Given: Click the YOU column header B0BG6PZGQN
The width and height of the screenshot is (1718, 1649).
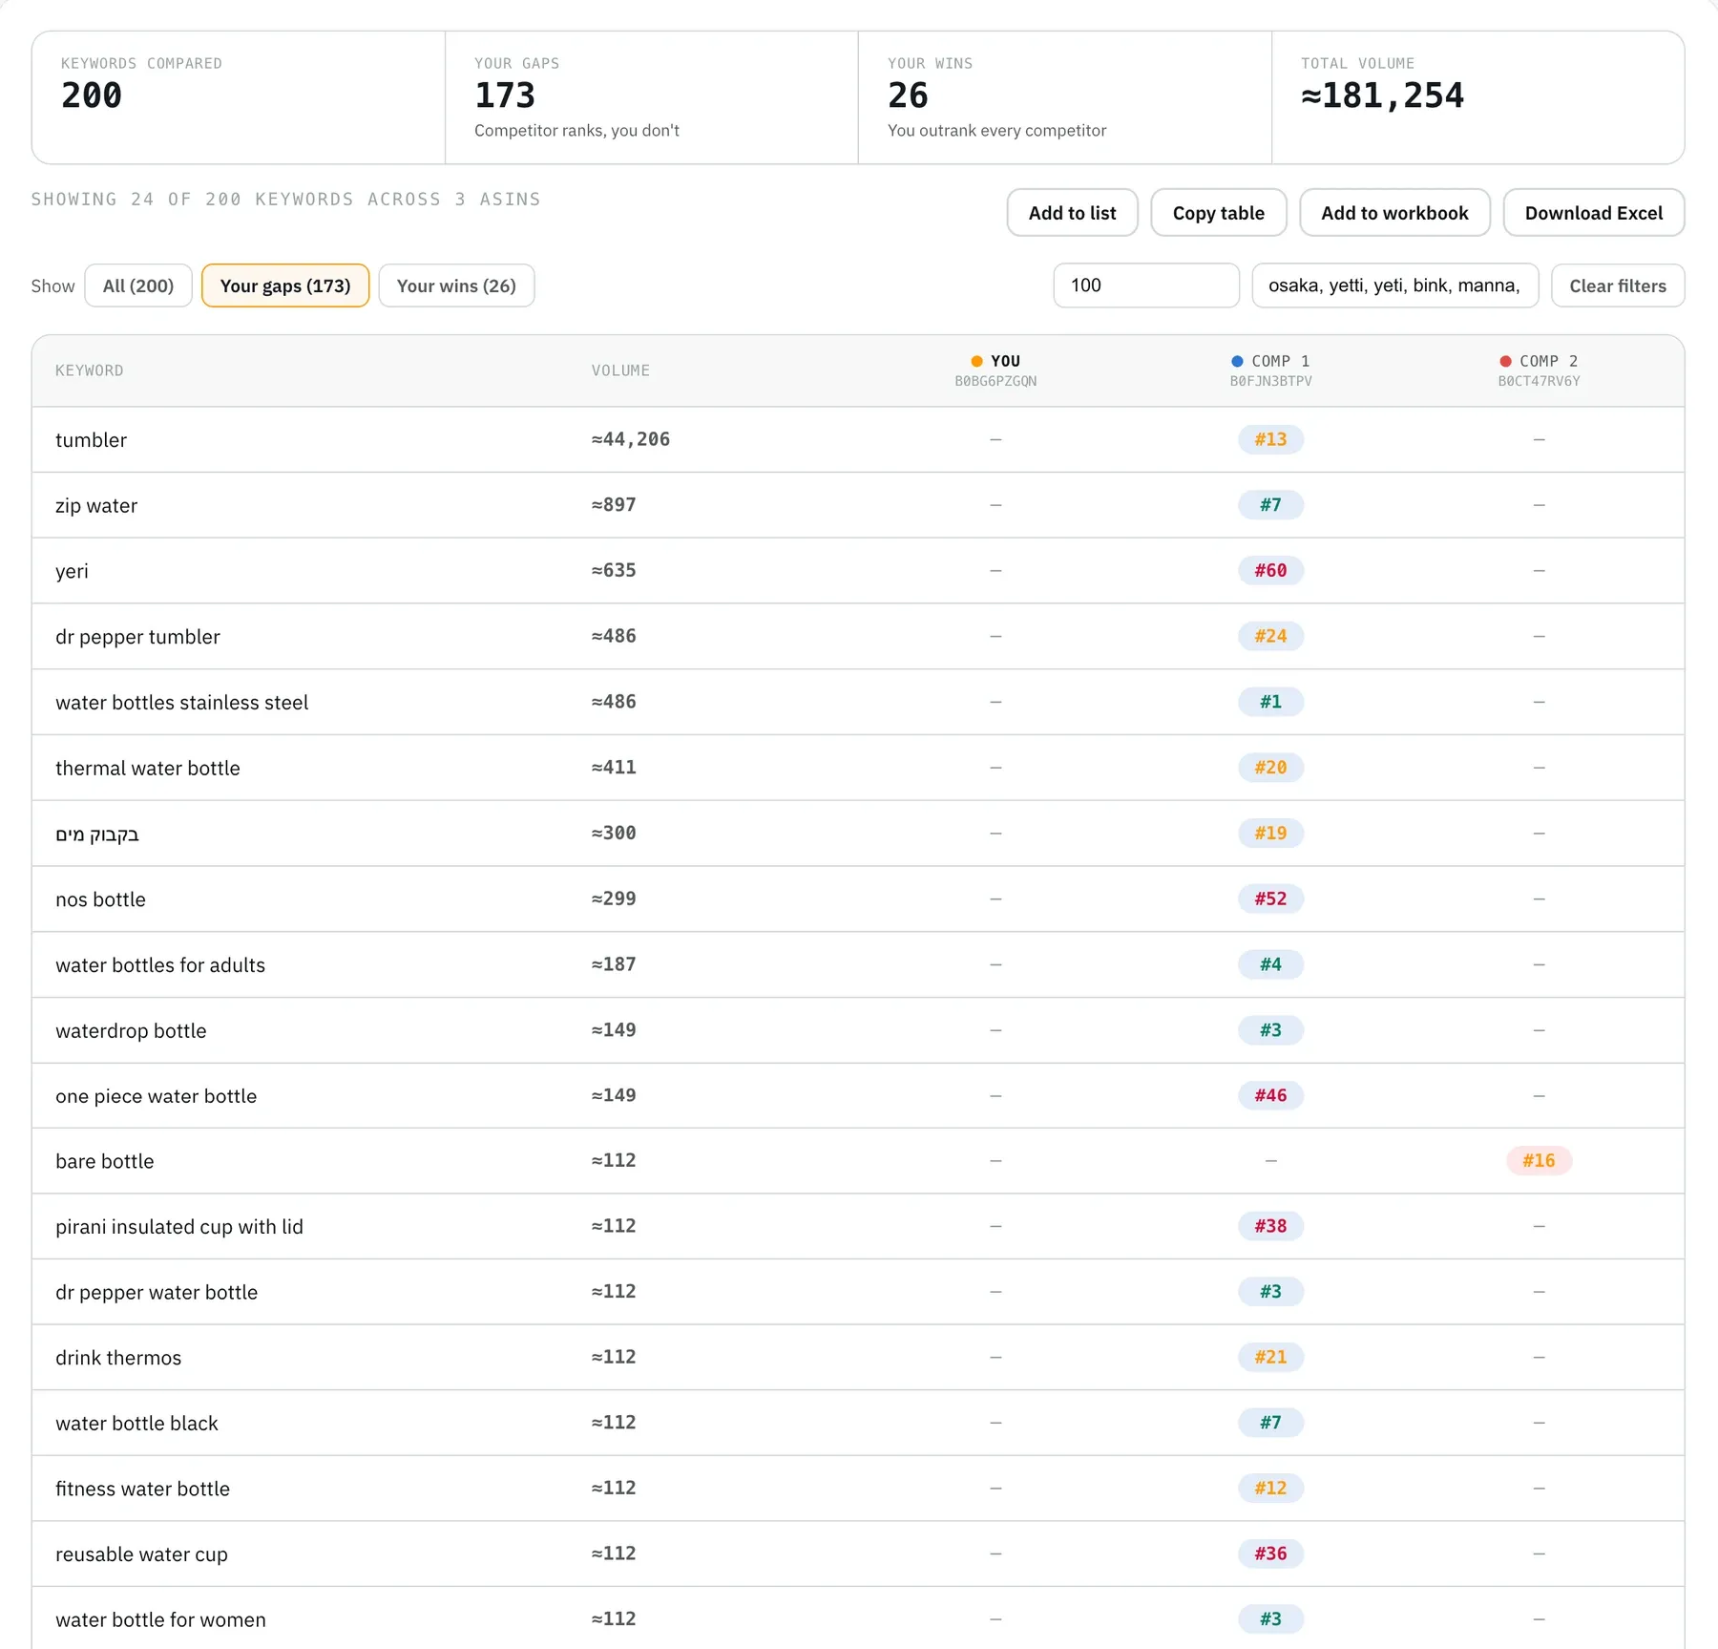Looking at the screenshot, I should coord(995,370).
